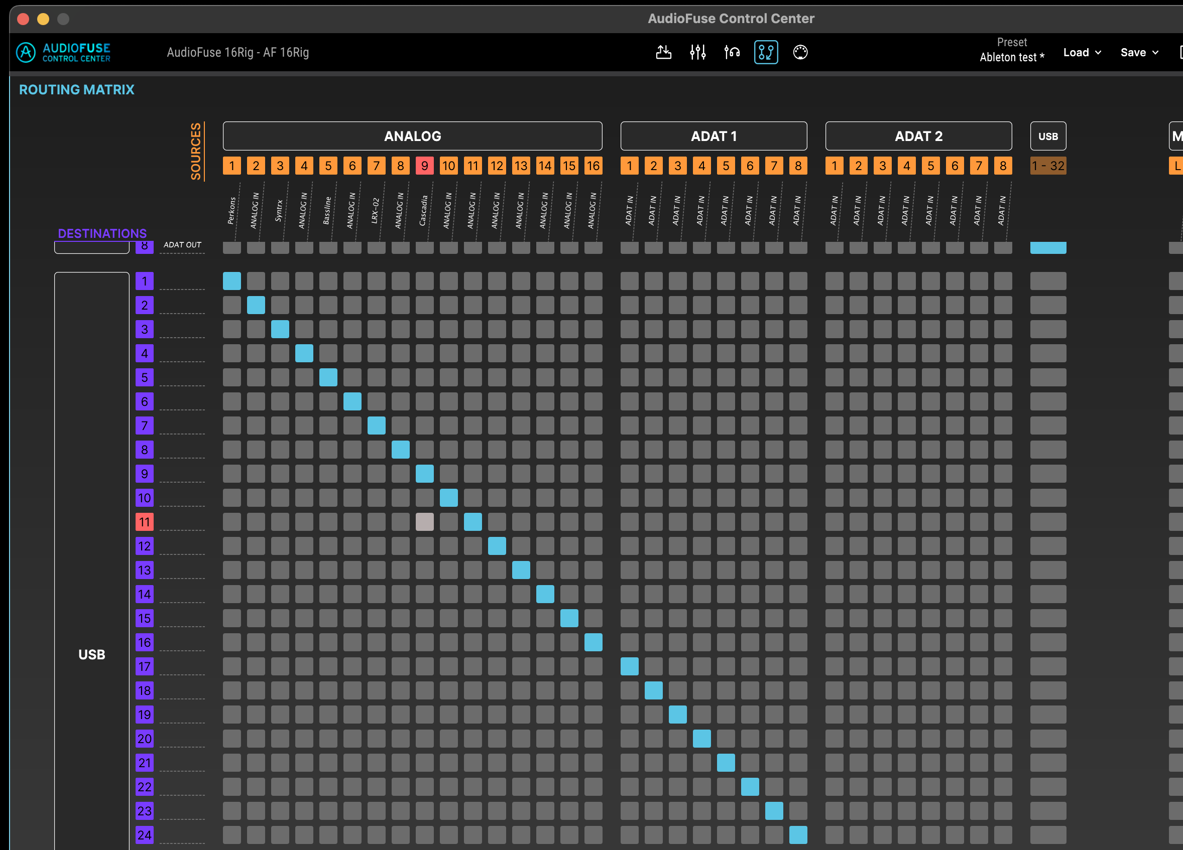Image resolution: width=1183 pixels, height=850 pixels.
Task: Disable Analog 9 to USB 9 routing
Action: [x=425, y=474]
